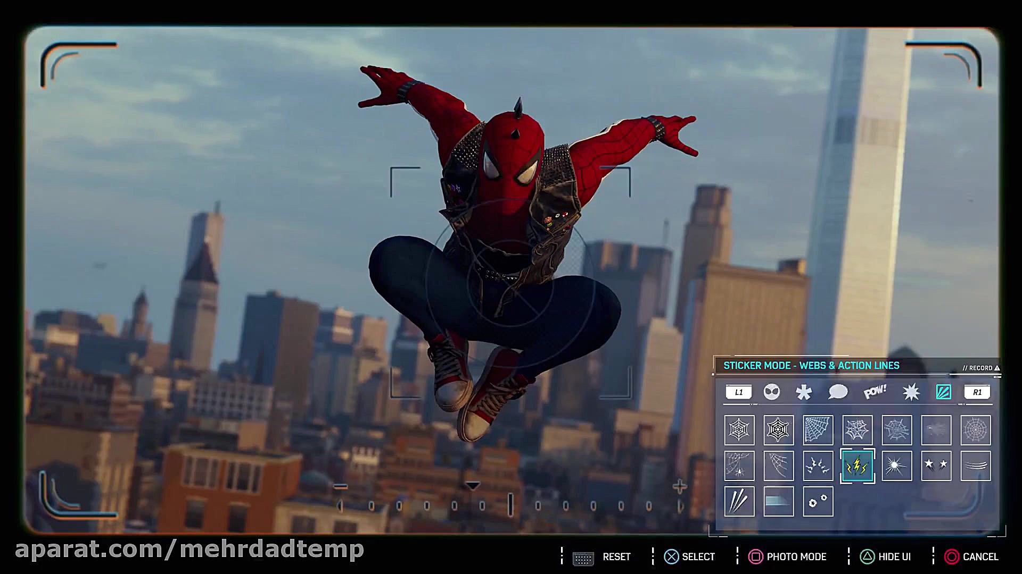The width and height of the screenshot is (1022, 574).
Task: Choose the three white spikes sticker
Action: 739,502
